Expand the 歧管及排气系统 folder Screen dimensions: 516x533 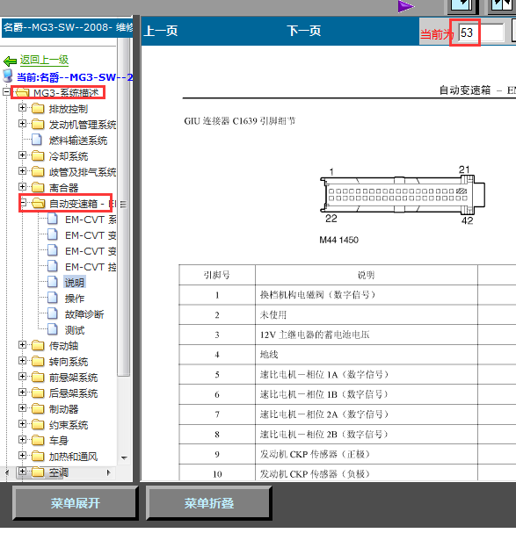click(22, 171)
